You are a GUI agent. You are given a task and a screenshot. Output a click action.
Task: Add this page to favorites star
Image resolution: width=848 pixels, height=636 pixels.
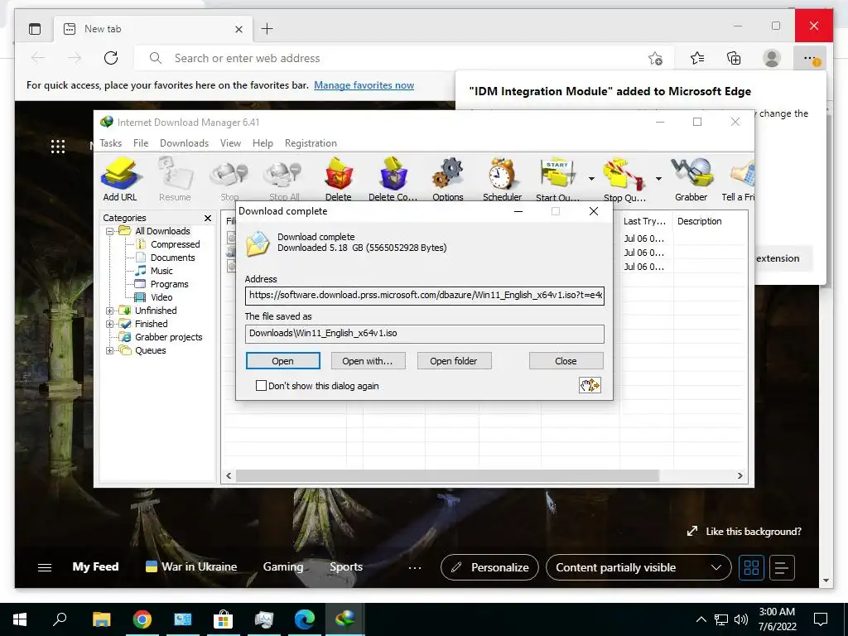[655, 59]
